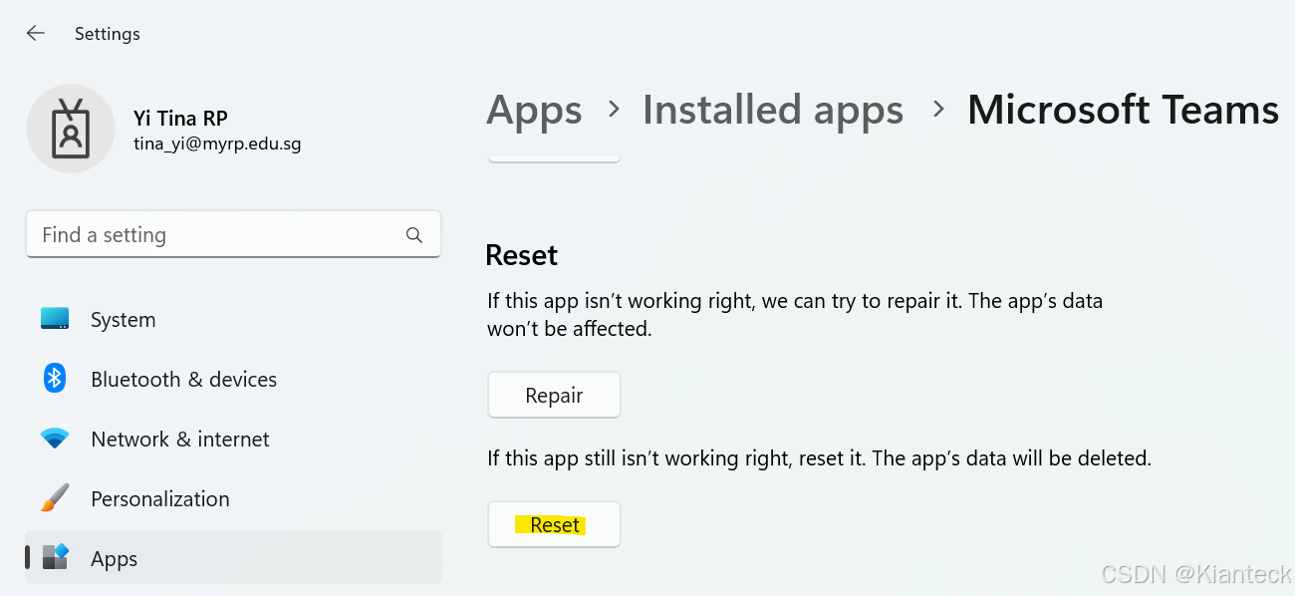Open the user profile avatar picture
This screenshot has width=1295, height=596.
(71, 129)
